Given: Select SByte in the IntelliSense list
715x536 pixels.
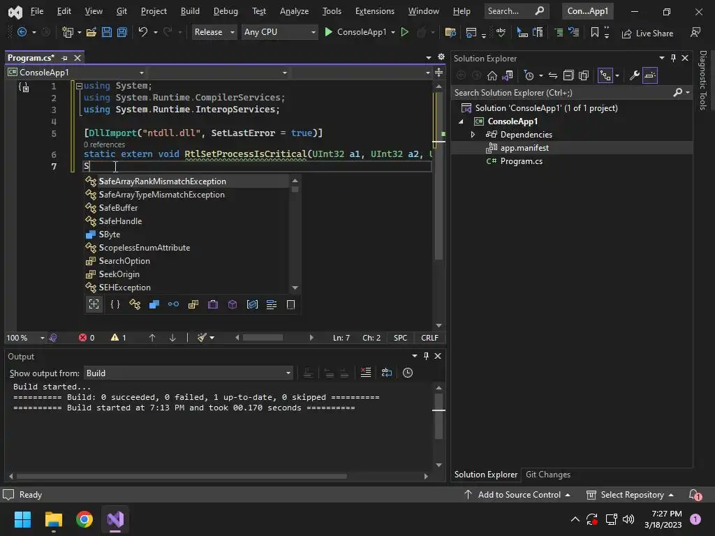Looking at the screenshot, I should click(110, 234).
